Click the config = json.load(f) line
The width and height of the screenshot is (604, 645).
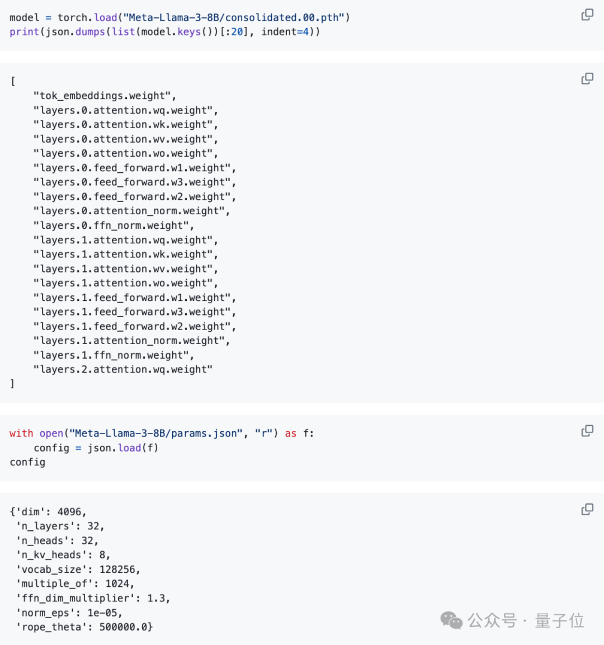(96, 448)
